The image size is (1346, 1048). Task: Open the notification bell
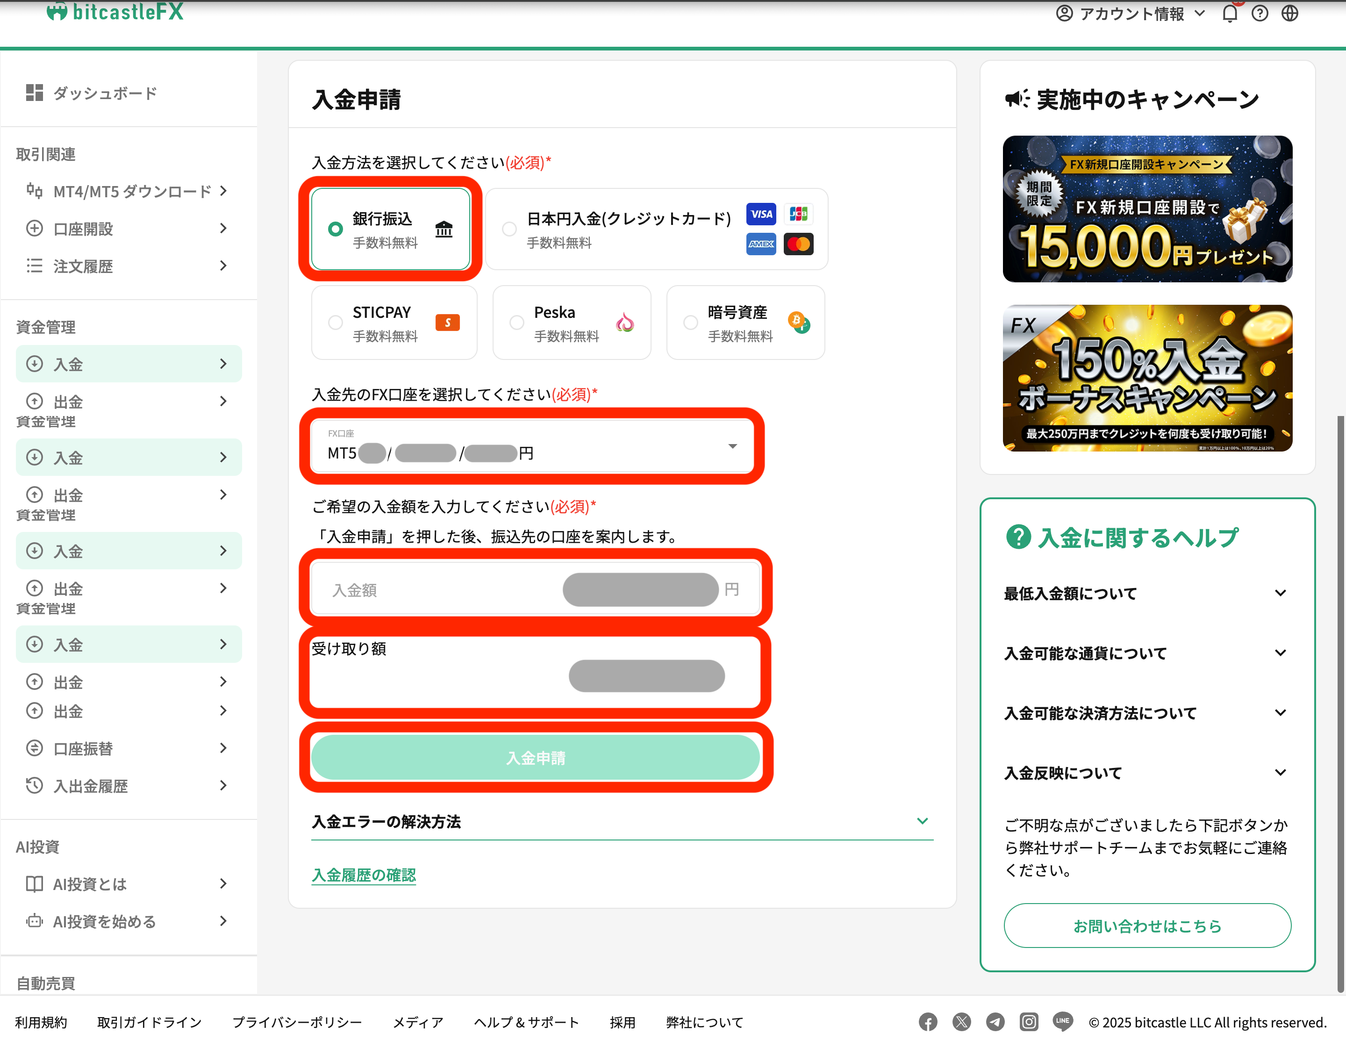tap(1230, 14)
